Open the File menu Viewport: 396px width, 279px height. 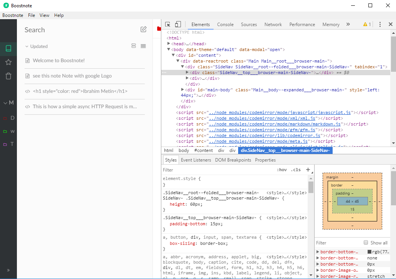coord(31,15)
